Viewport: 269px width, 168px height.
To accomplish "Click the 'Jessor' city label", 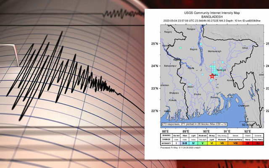I will click(190, 87).
